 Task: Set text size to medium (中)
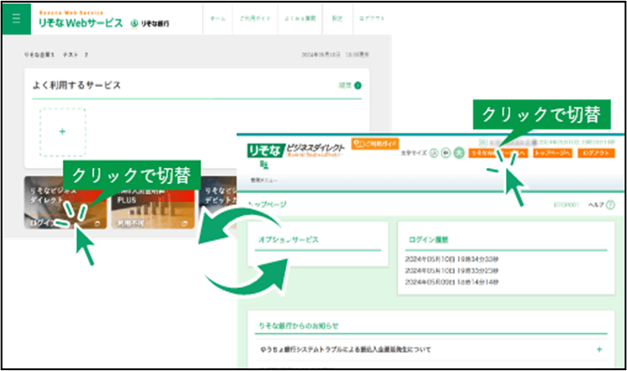[446, 153]
